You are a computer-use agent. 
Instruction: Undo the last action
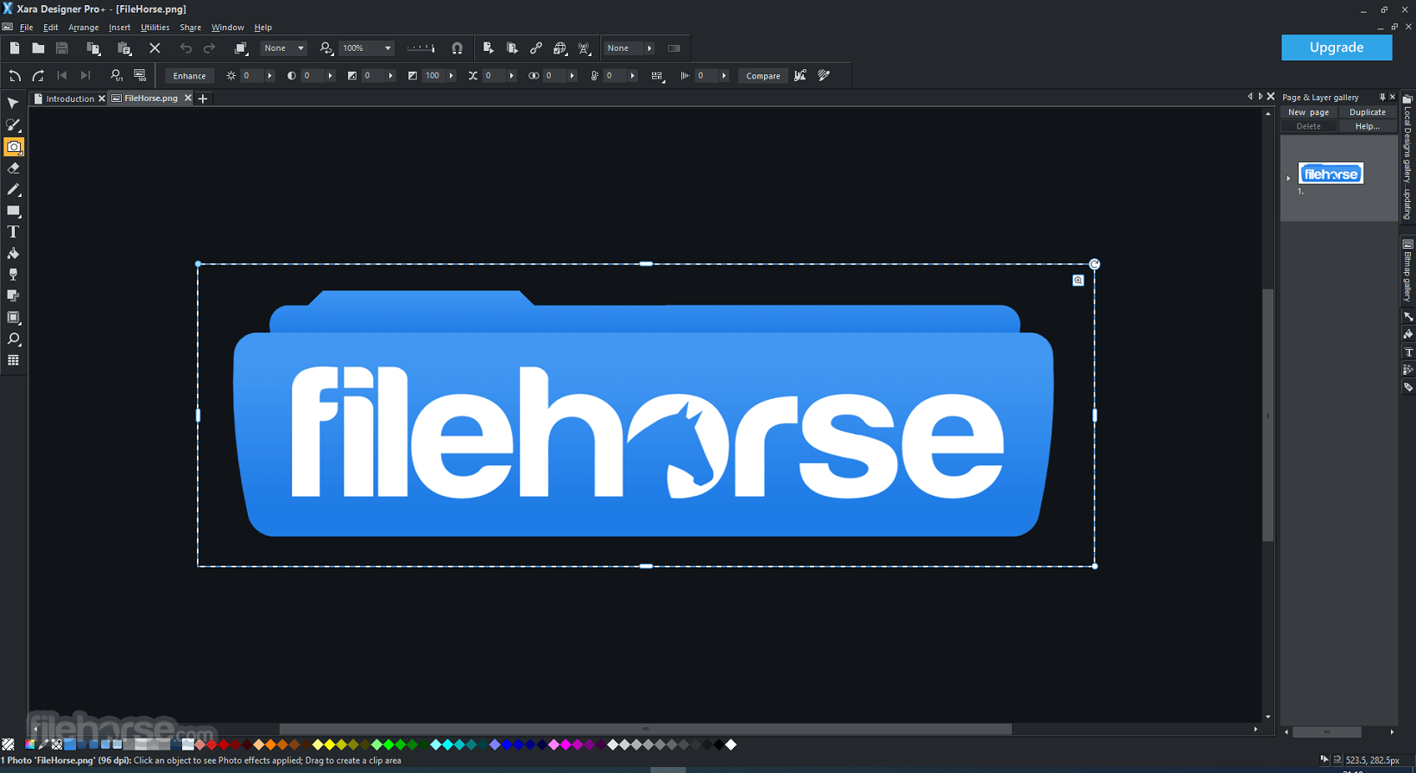[x=186, y=48]
